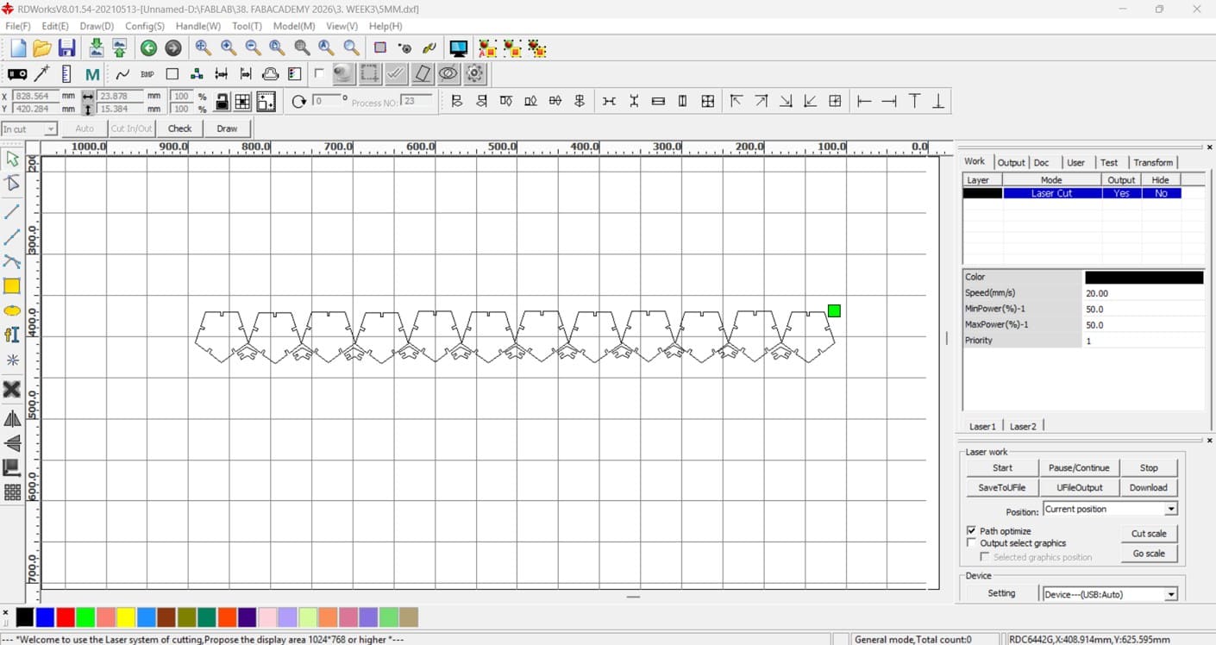Click the Pause/Continue button
Image resolution: width=1216 pixels, height=645 pixels.
pos(1079,467)
